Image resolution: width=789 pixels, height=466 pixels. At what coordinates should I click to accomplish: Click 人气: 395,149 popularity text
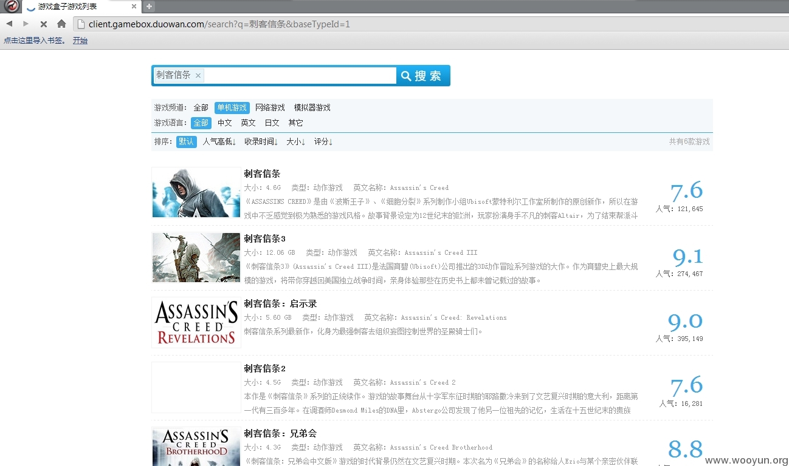[x=679, y=339]
